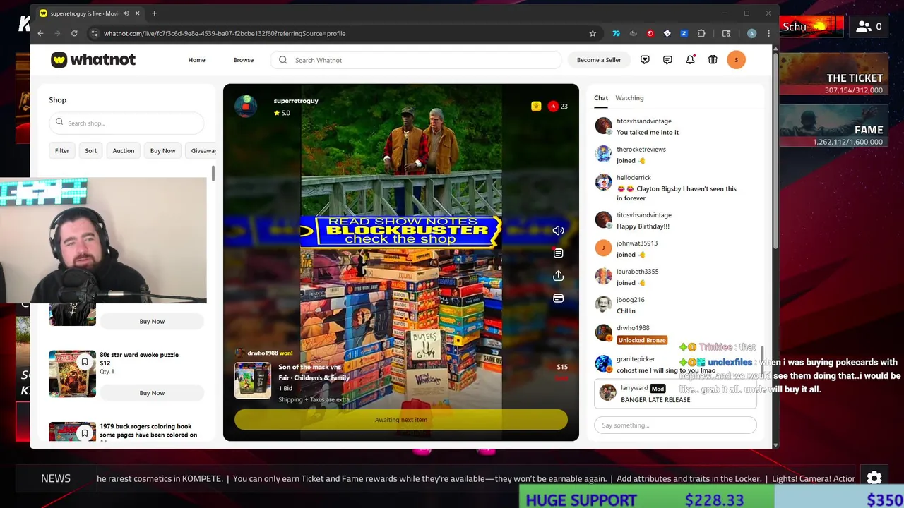Viewport: 904px width, 508px height.
Task: Select the Giveaway filter chip
Action: click(x=201, y=150)
